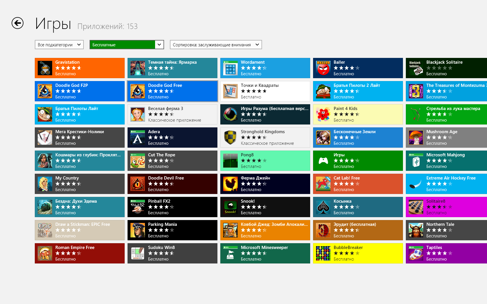Click the Paint 4 Kids icon

click(x=323, y=114)
